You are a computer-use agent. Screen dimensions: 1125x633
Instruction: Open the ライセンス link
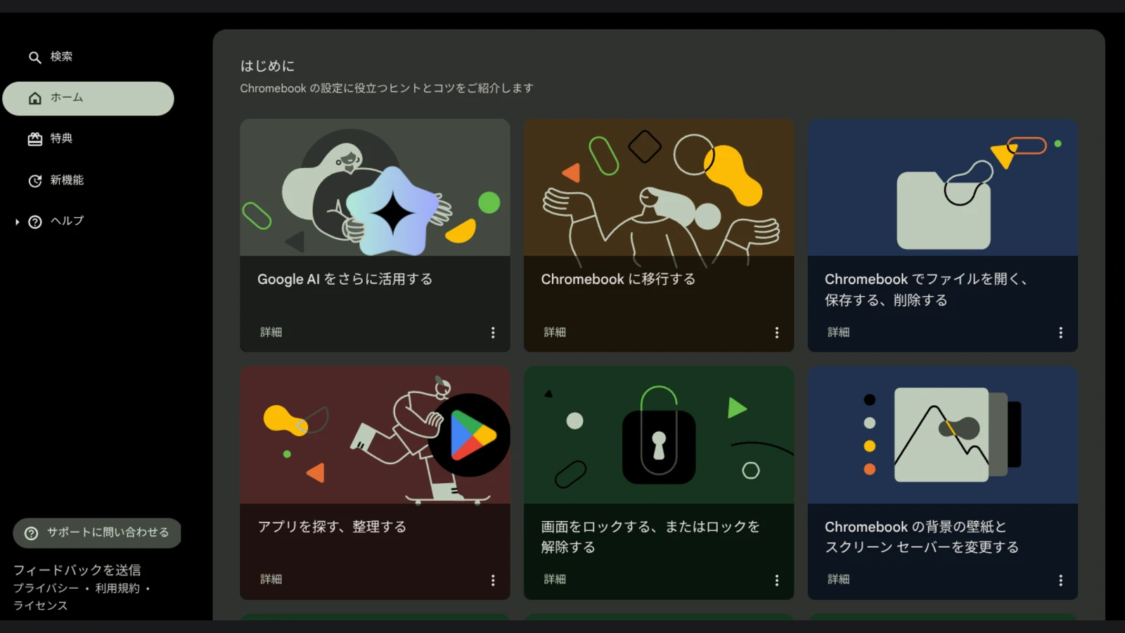pos(40,606)
